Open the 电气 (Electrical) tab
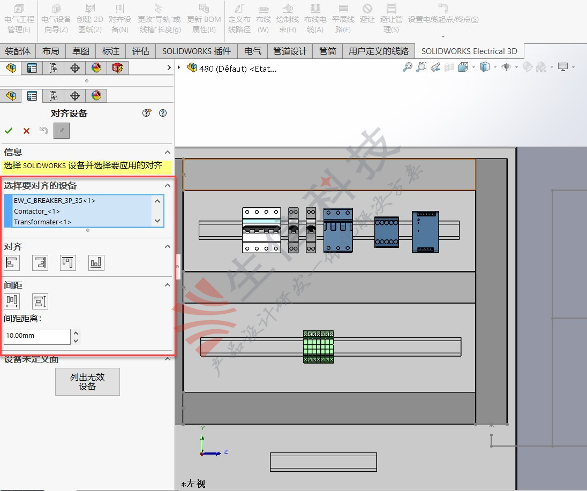587x491 pixels. 252,51
